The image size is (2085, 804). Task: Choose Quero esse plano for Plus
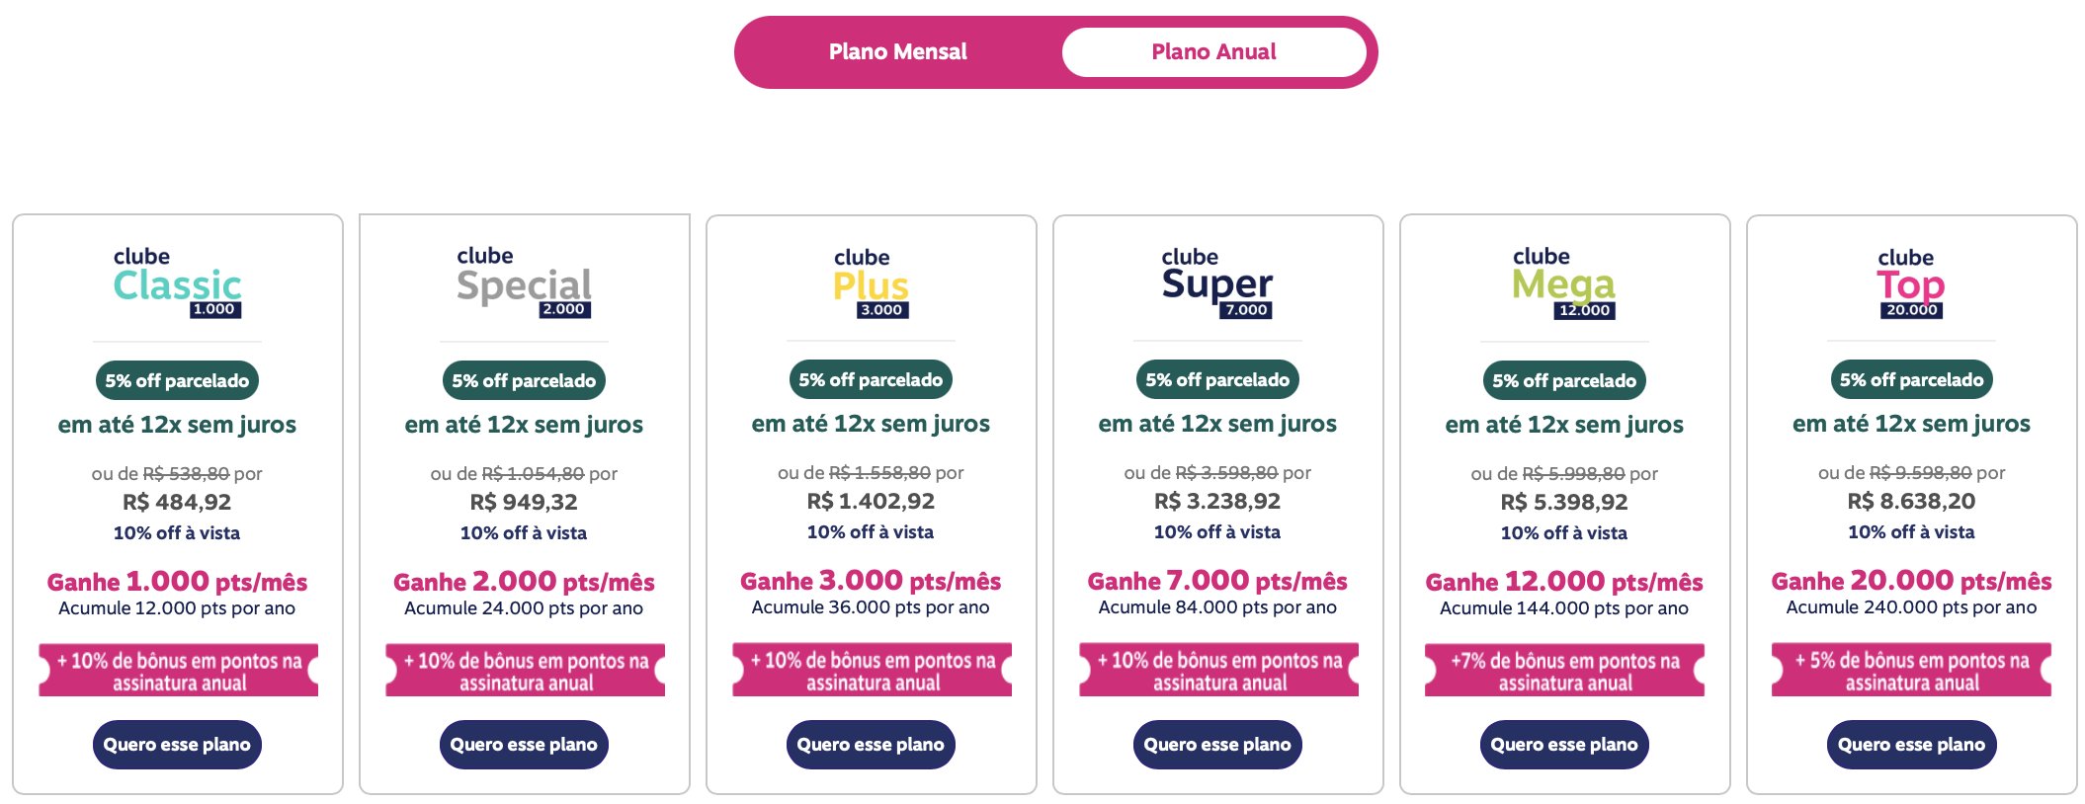871,745
